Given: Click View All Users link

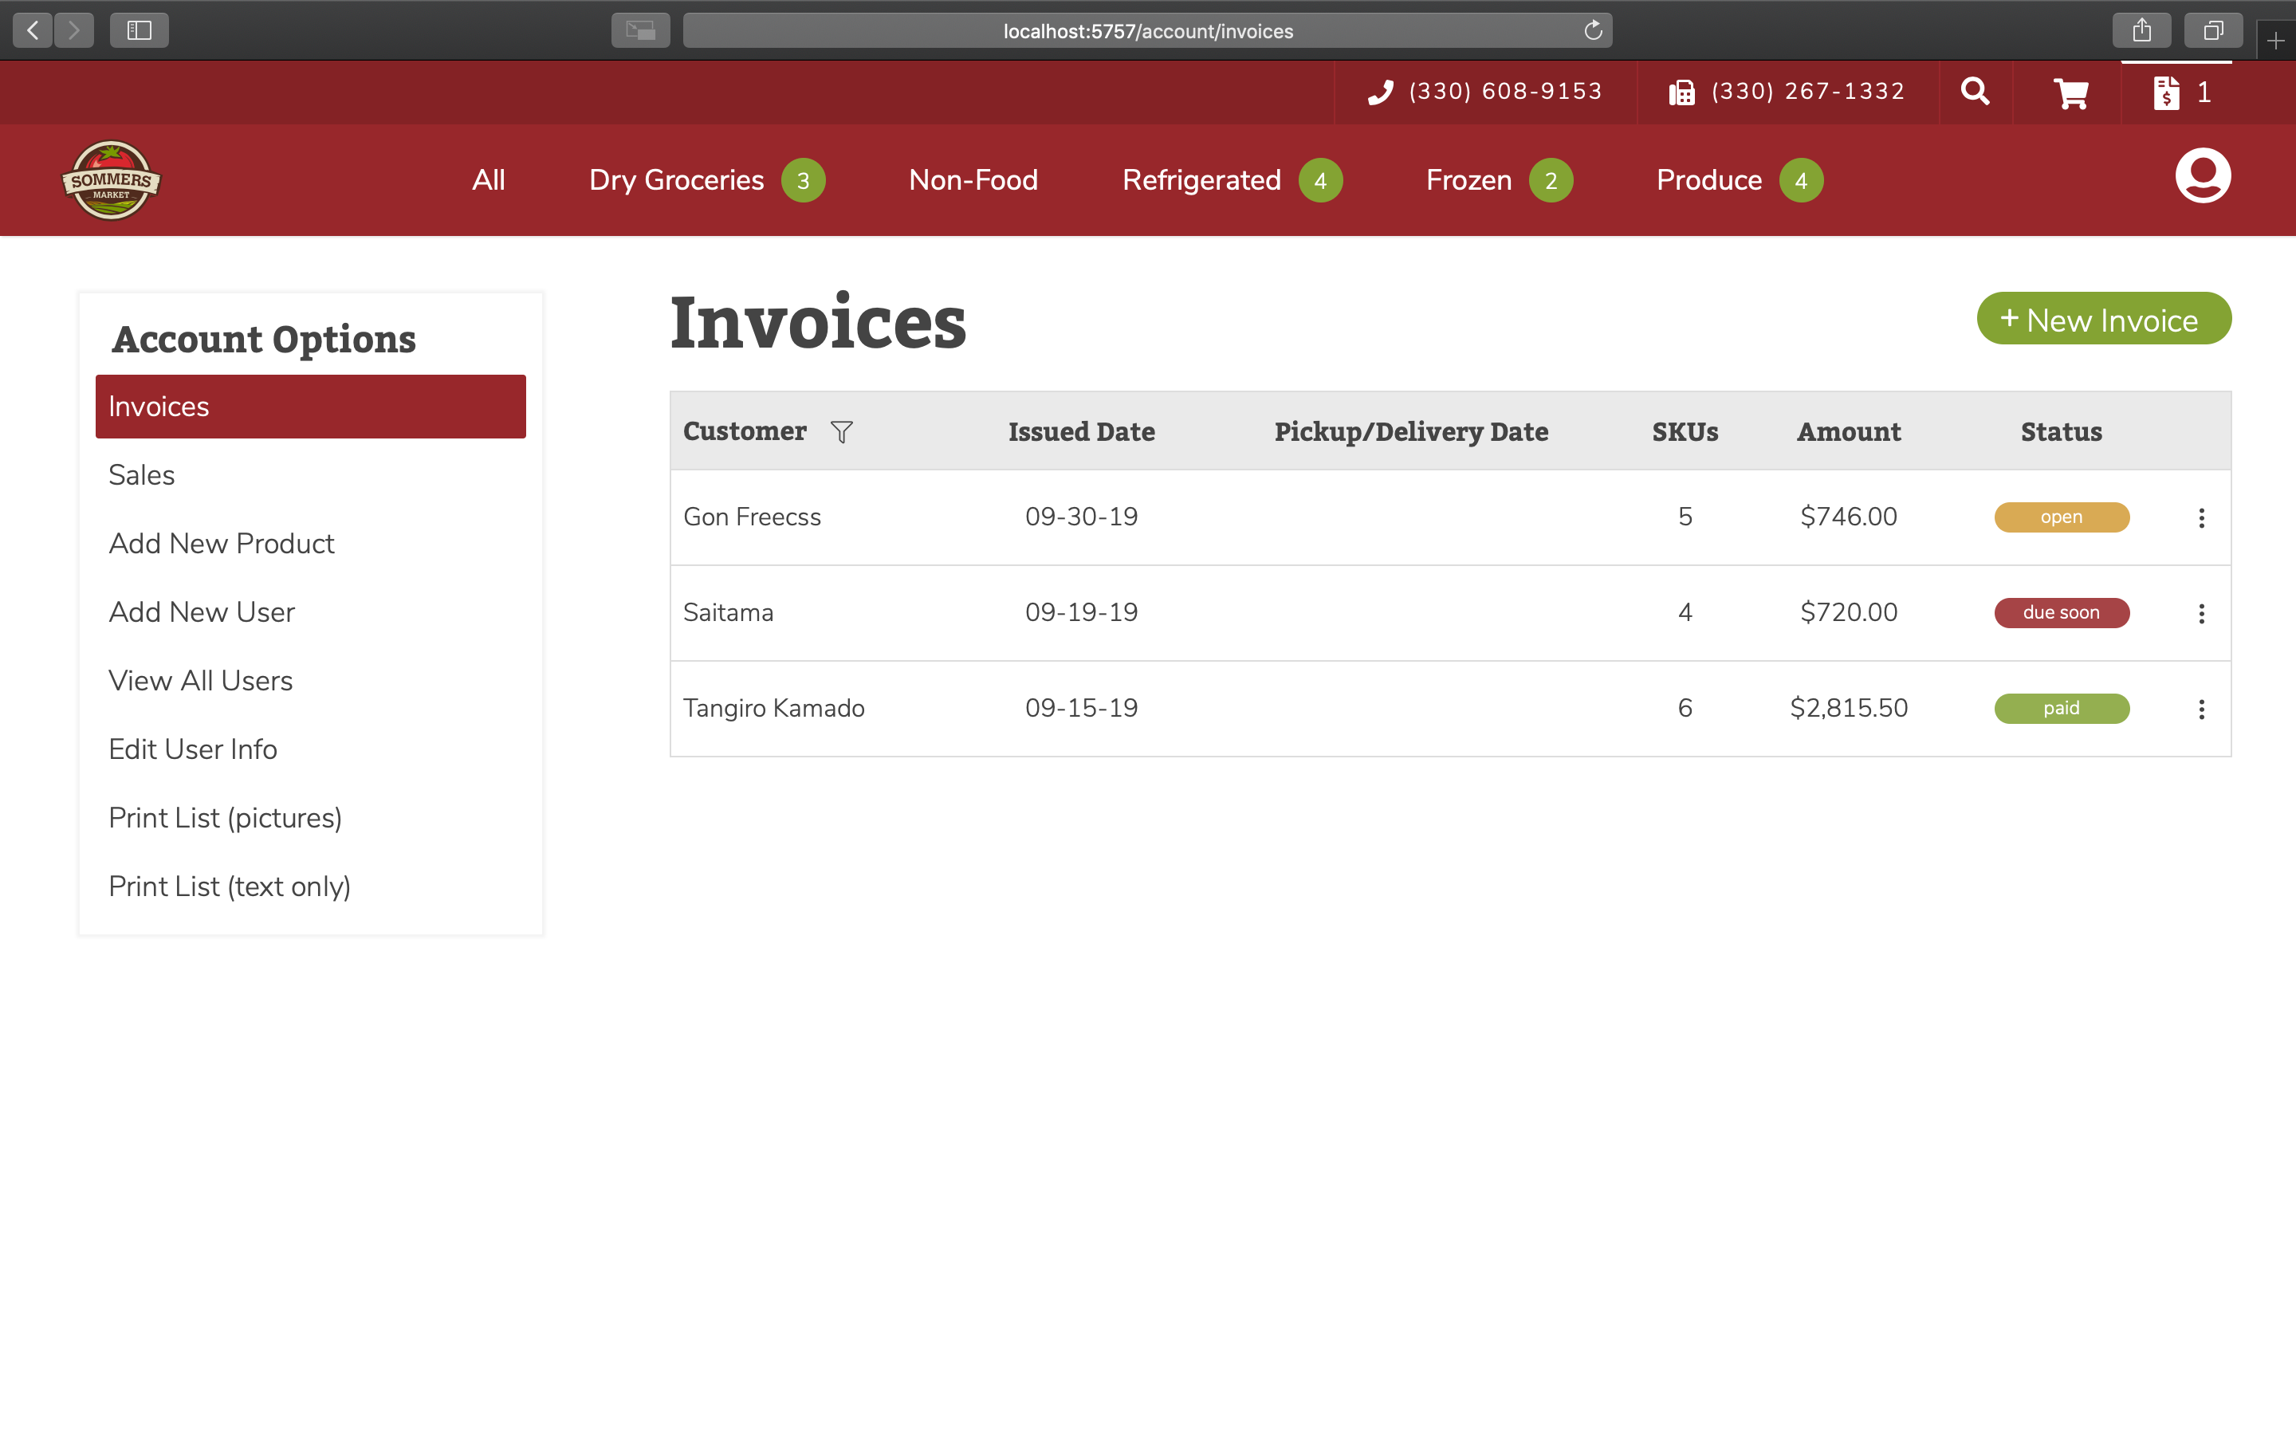Looking at the screenshot, I should [200, 681].
